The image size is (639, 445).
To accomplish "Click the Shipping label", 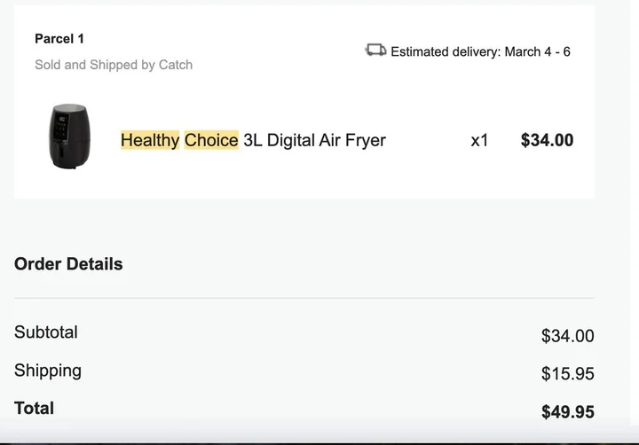I will pyautogui.click(x=48, y=371).
